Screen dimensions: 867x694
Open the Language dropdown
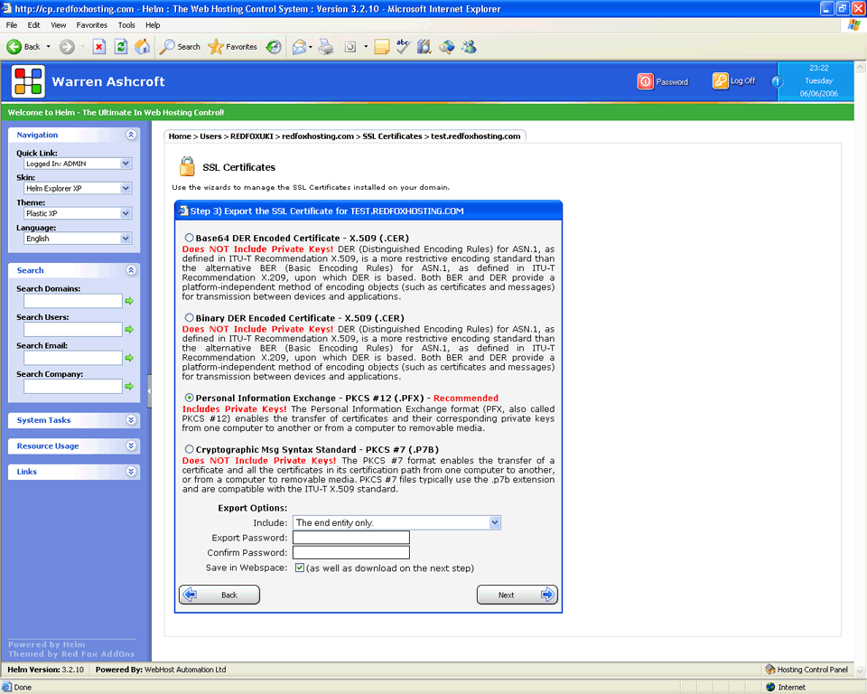pyautogui.click(x=78, y=239)
